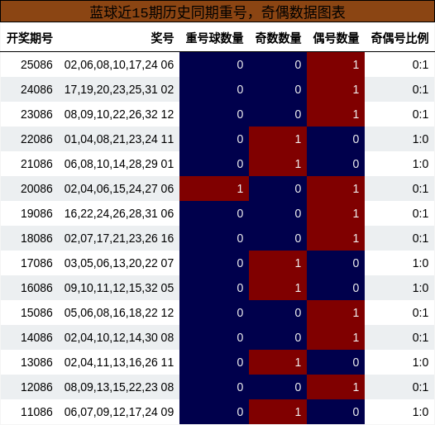This screenshot has width=435, height=425.
Task: Select winning numbers 06,08,10,14,28,29 01
Action: (119, 164)
